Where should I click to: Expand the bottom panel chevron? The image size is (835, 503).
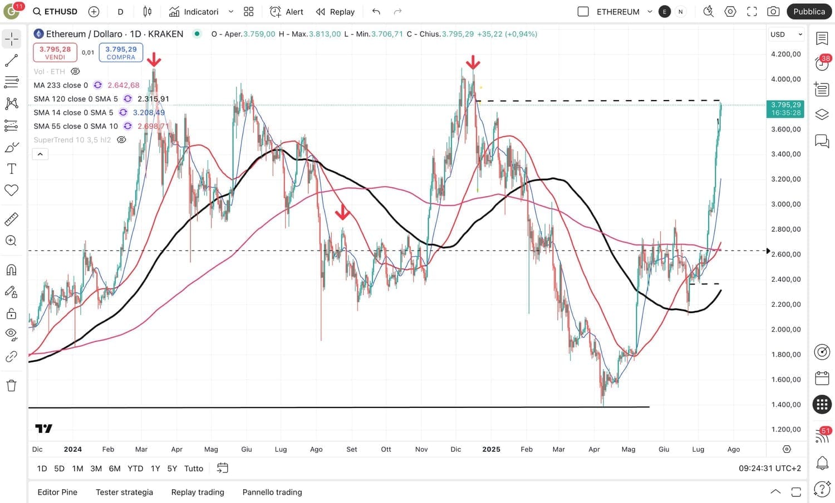pos(775,492)
